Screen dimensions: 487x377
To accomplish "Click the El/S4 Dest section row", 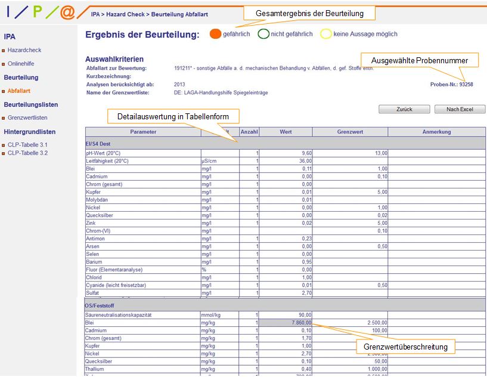I will (x=286, y=144).
